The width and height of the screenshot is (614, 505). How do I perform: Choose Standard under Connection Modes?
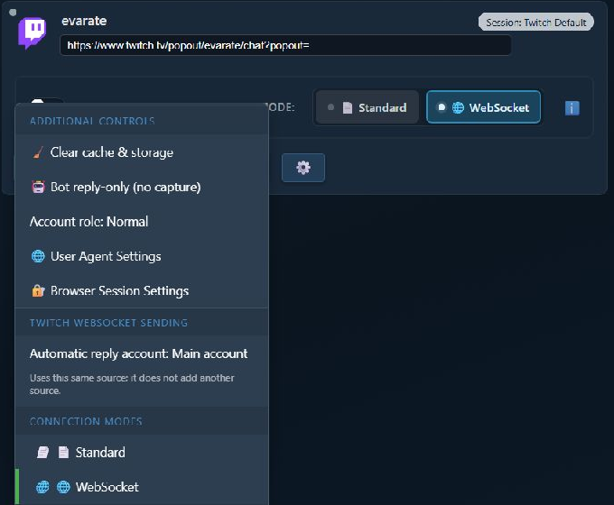[x=142, y=452]
